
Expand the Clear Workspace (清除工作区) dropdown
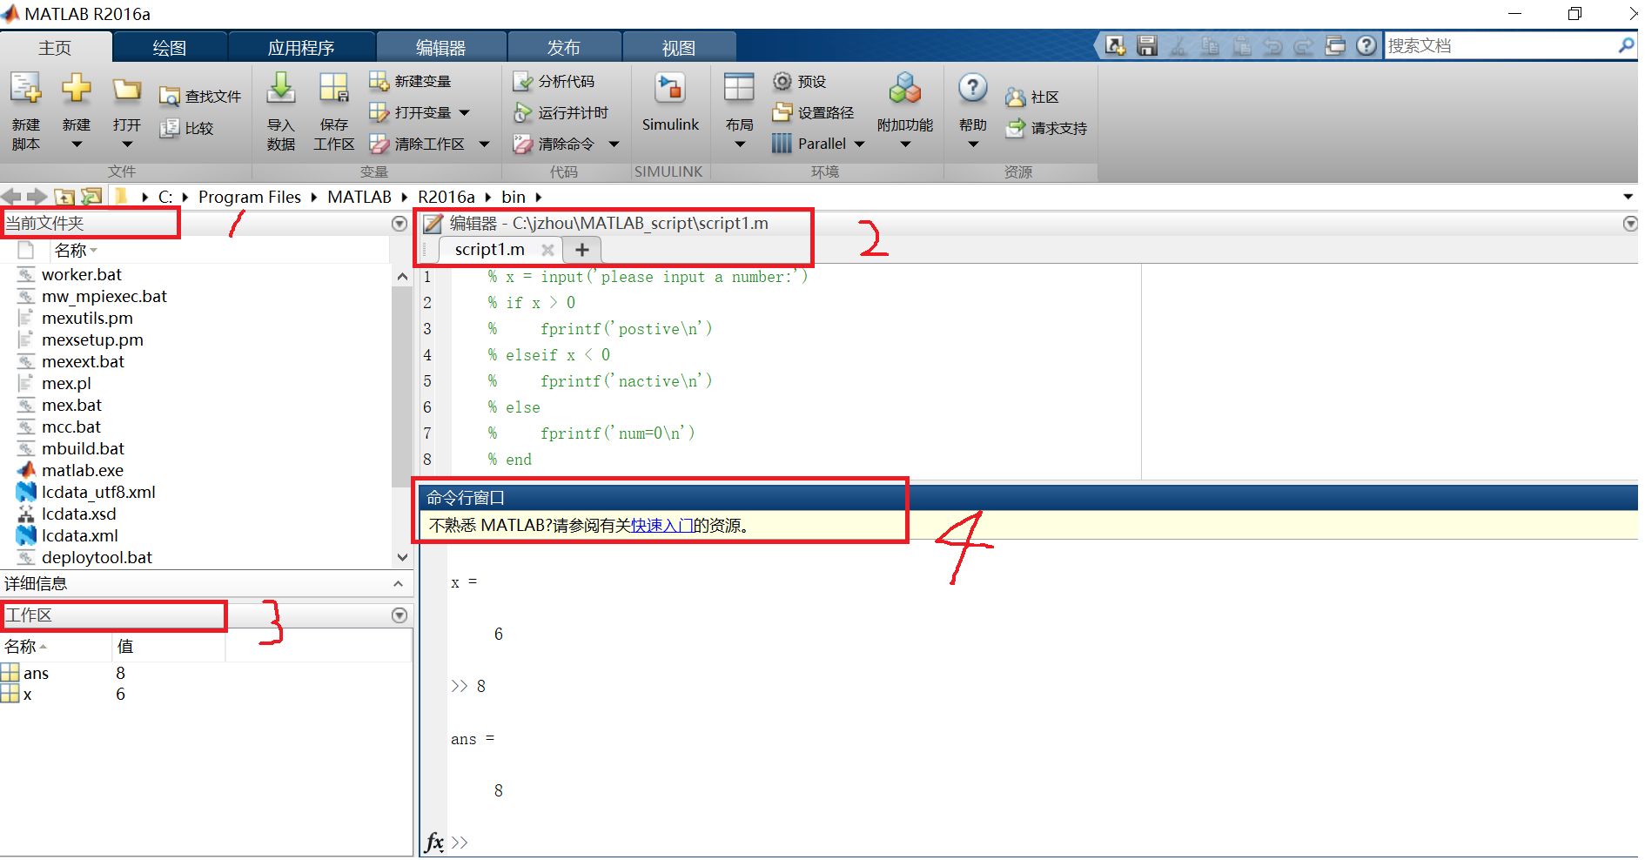484,144
